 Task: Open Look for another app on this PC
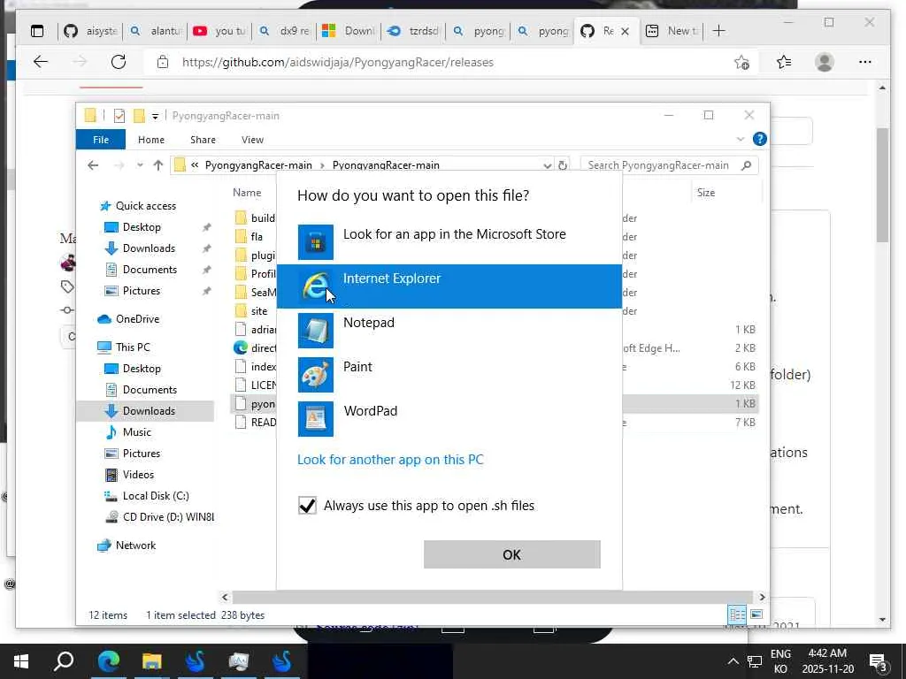click(390, 460)
